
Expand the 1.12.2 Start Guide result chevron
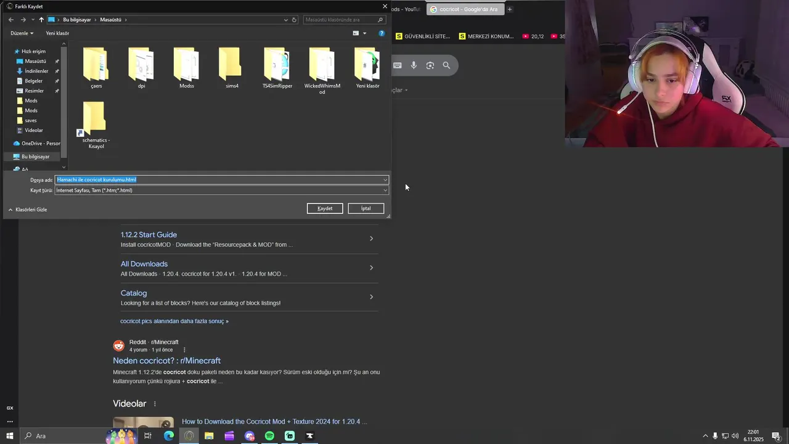coord(371,238)
